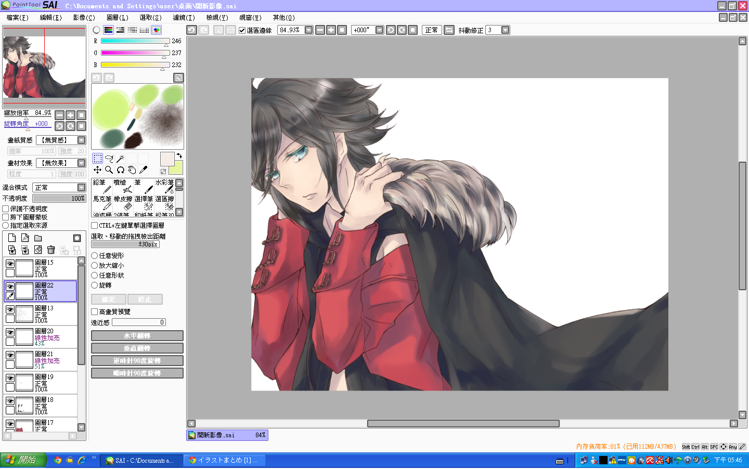This screenshot has width=749, height=469.
Task: Open the 檔案(F) menu
Action: (x=17, y=18)
